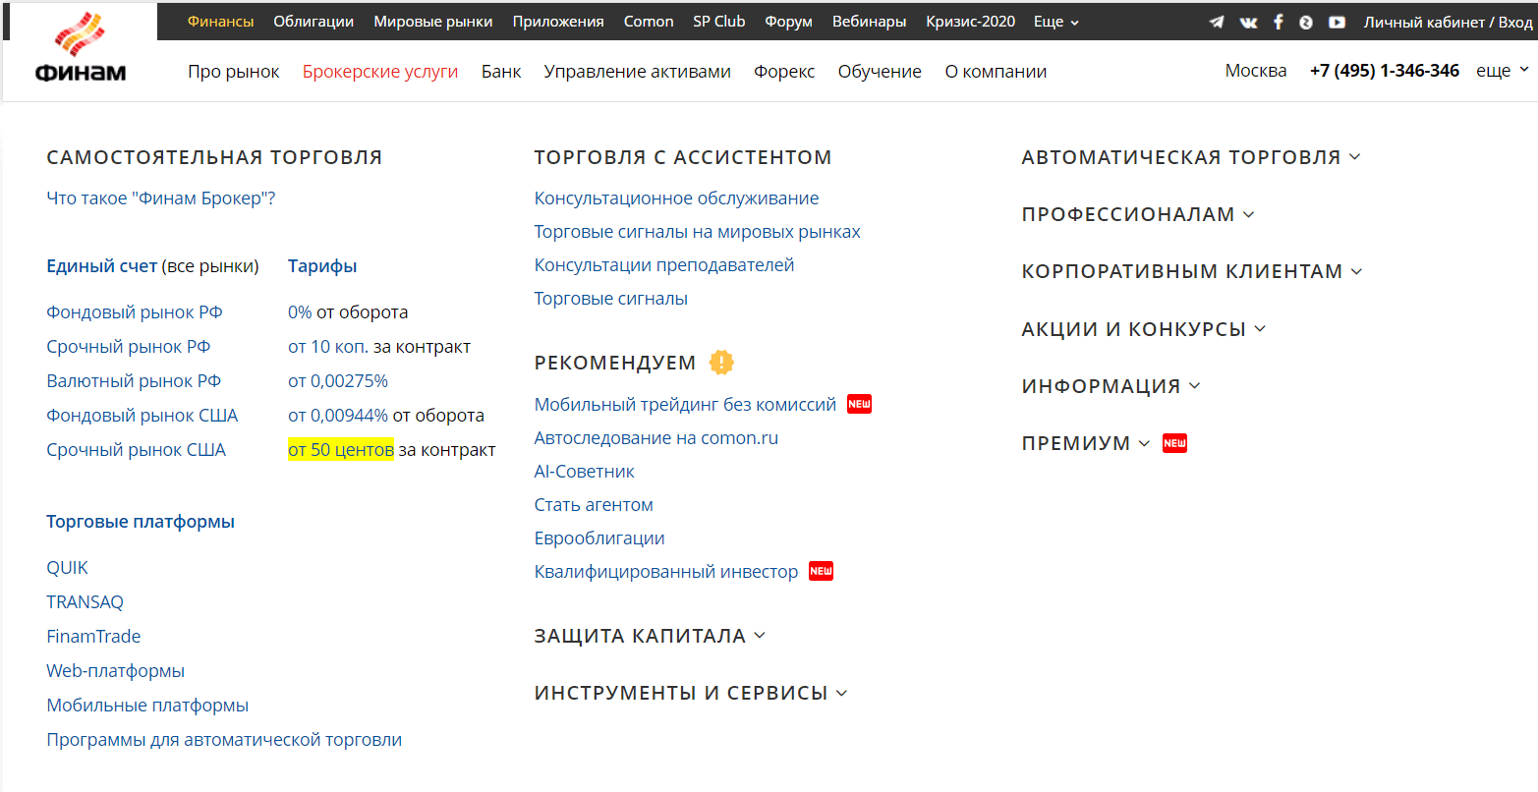Open the YouTube channel icon

click(x=1337, y=22)
